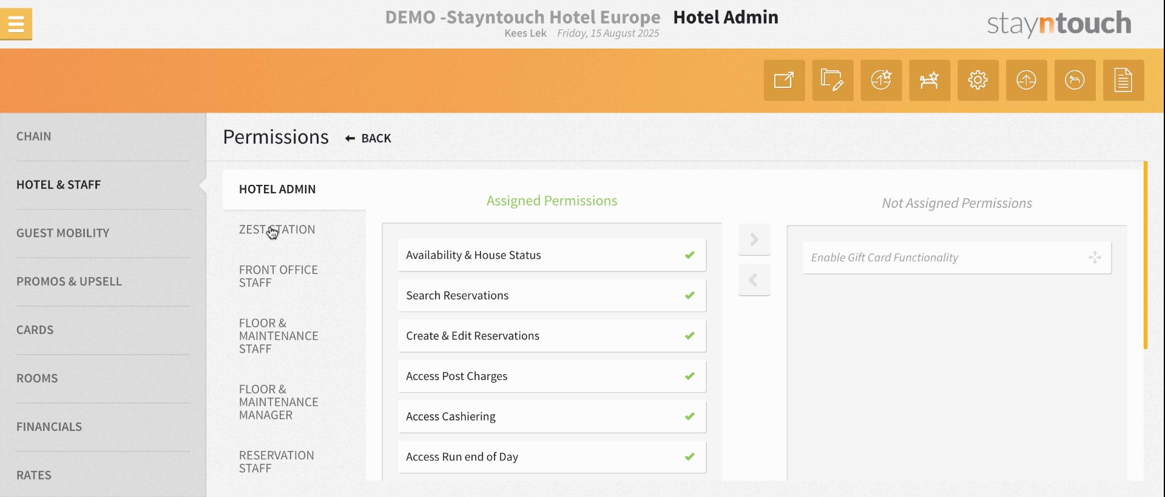The height and width of the screenshot is (497, 1165).
Task: Click the orange vertical scrollbar
Action: (1146, 255)
